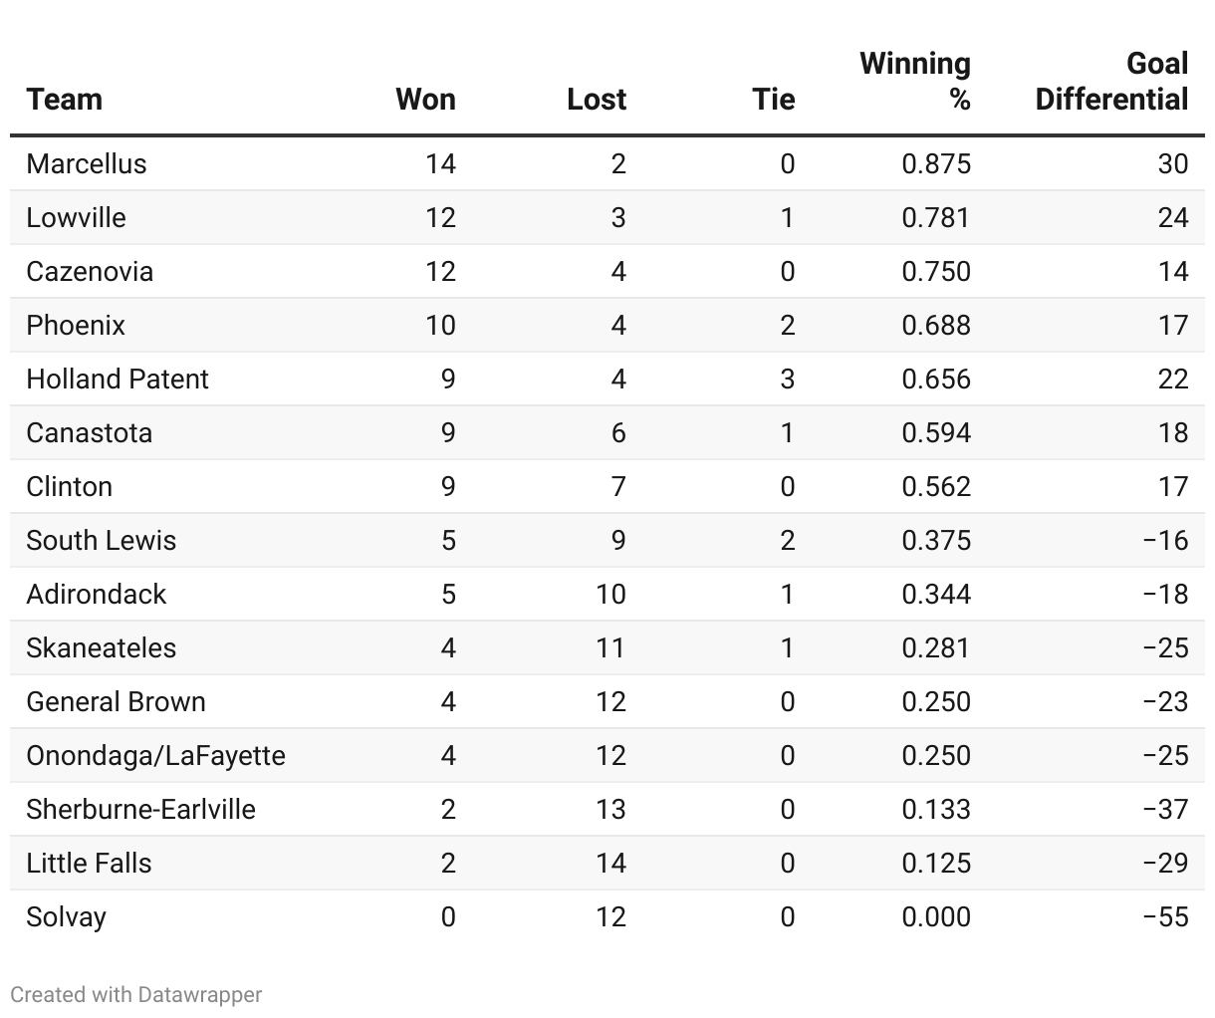1215x1018 pixels.
Task: Open the Created with Datawrapper link
Action: 136,994
